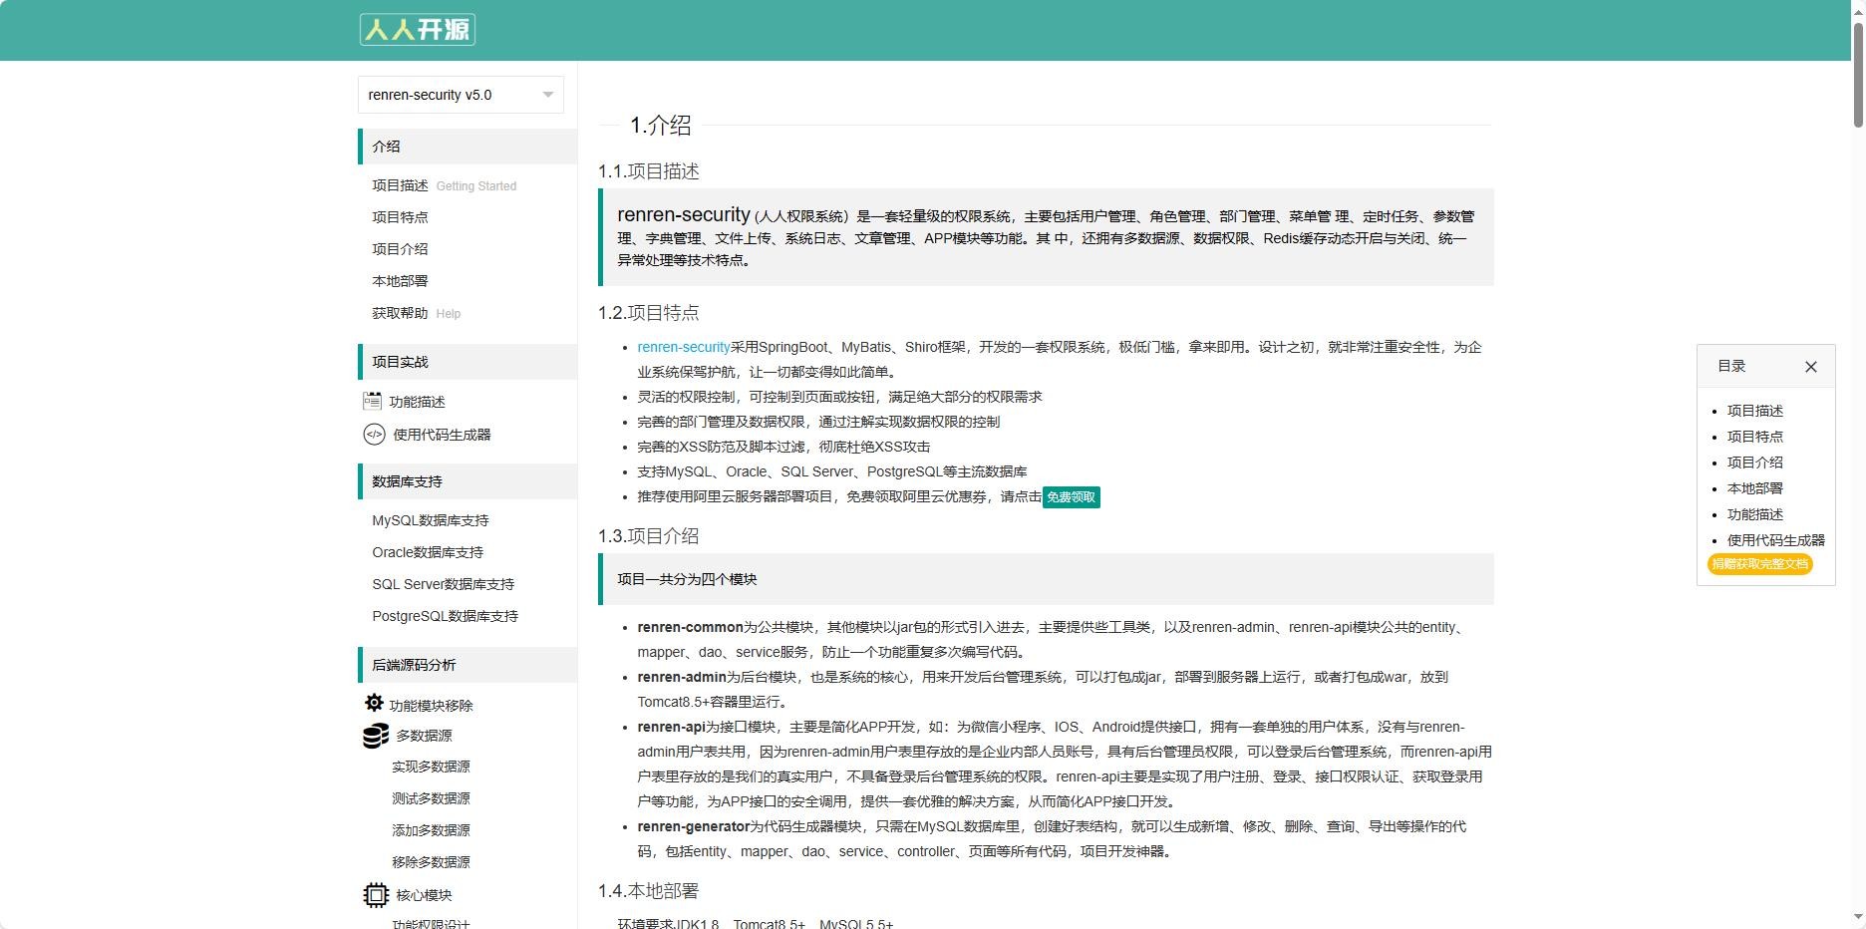Click the database icon beside 多数据源
This screenshot has width=1866, height=929.
click(x=376, y=736)
